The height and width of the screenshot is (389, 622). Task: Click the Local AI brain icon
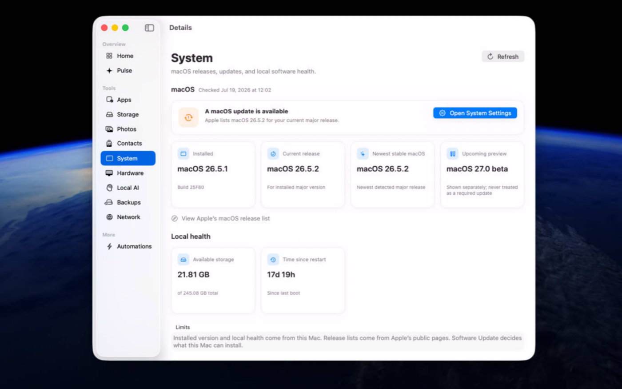click(109, 188)
